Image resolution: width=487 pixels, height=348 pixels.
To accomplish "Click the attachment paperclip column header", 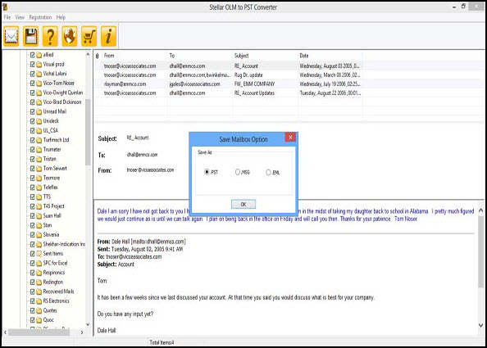I will [x=98, y=56].
